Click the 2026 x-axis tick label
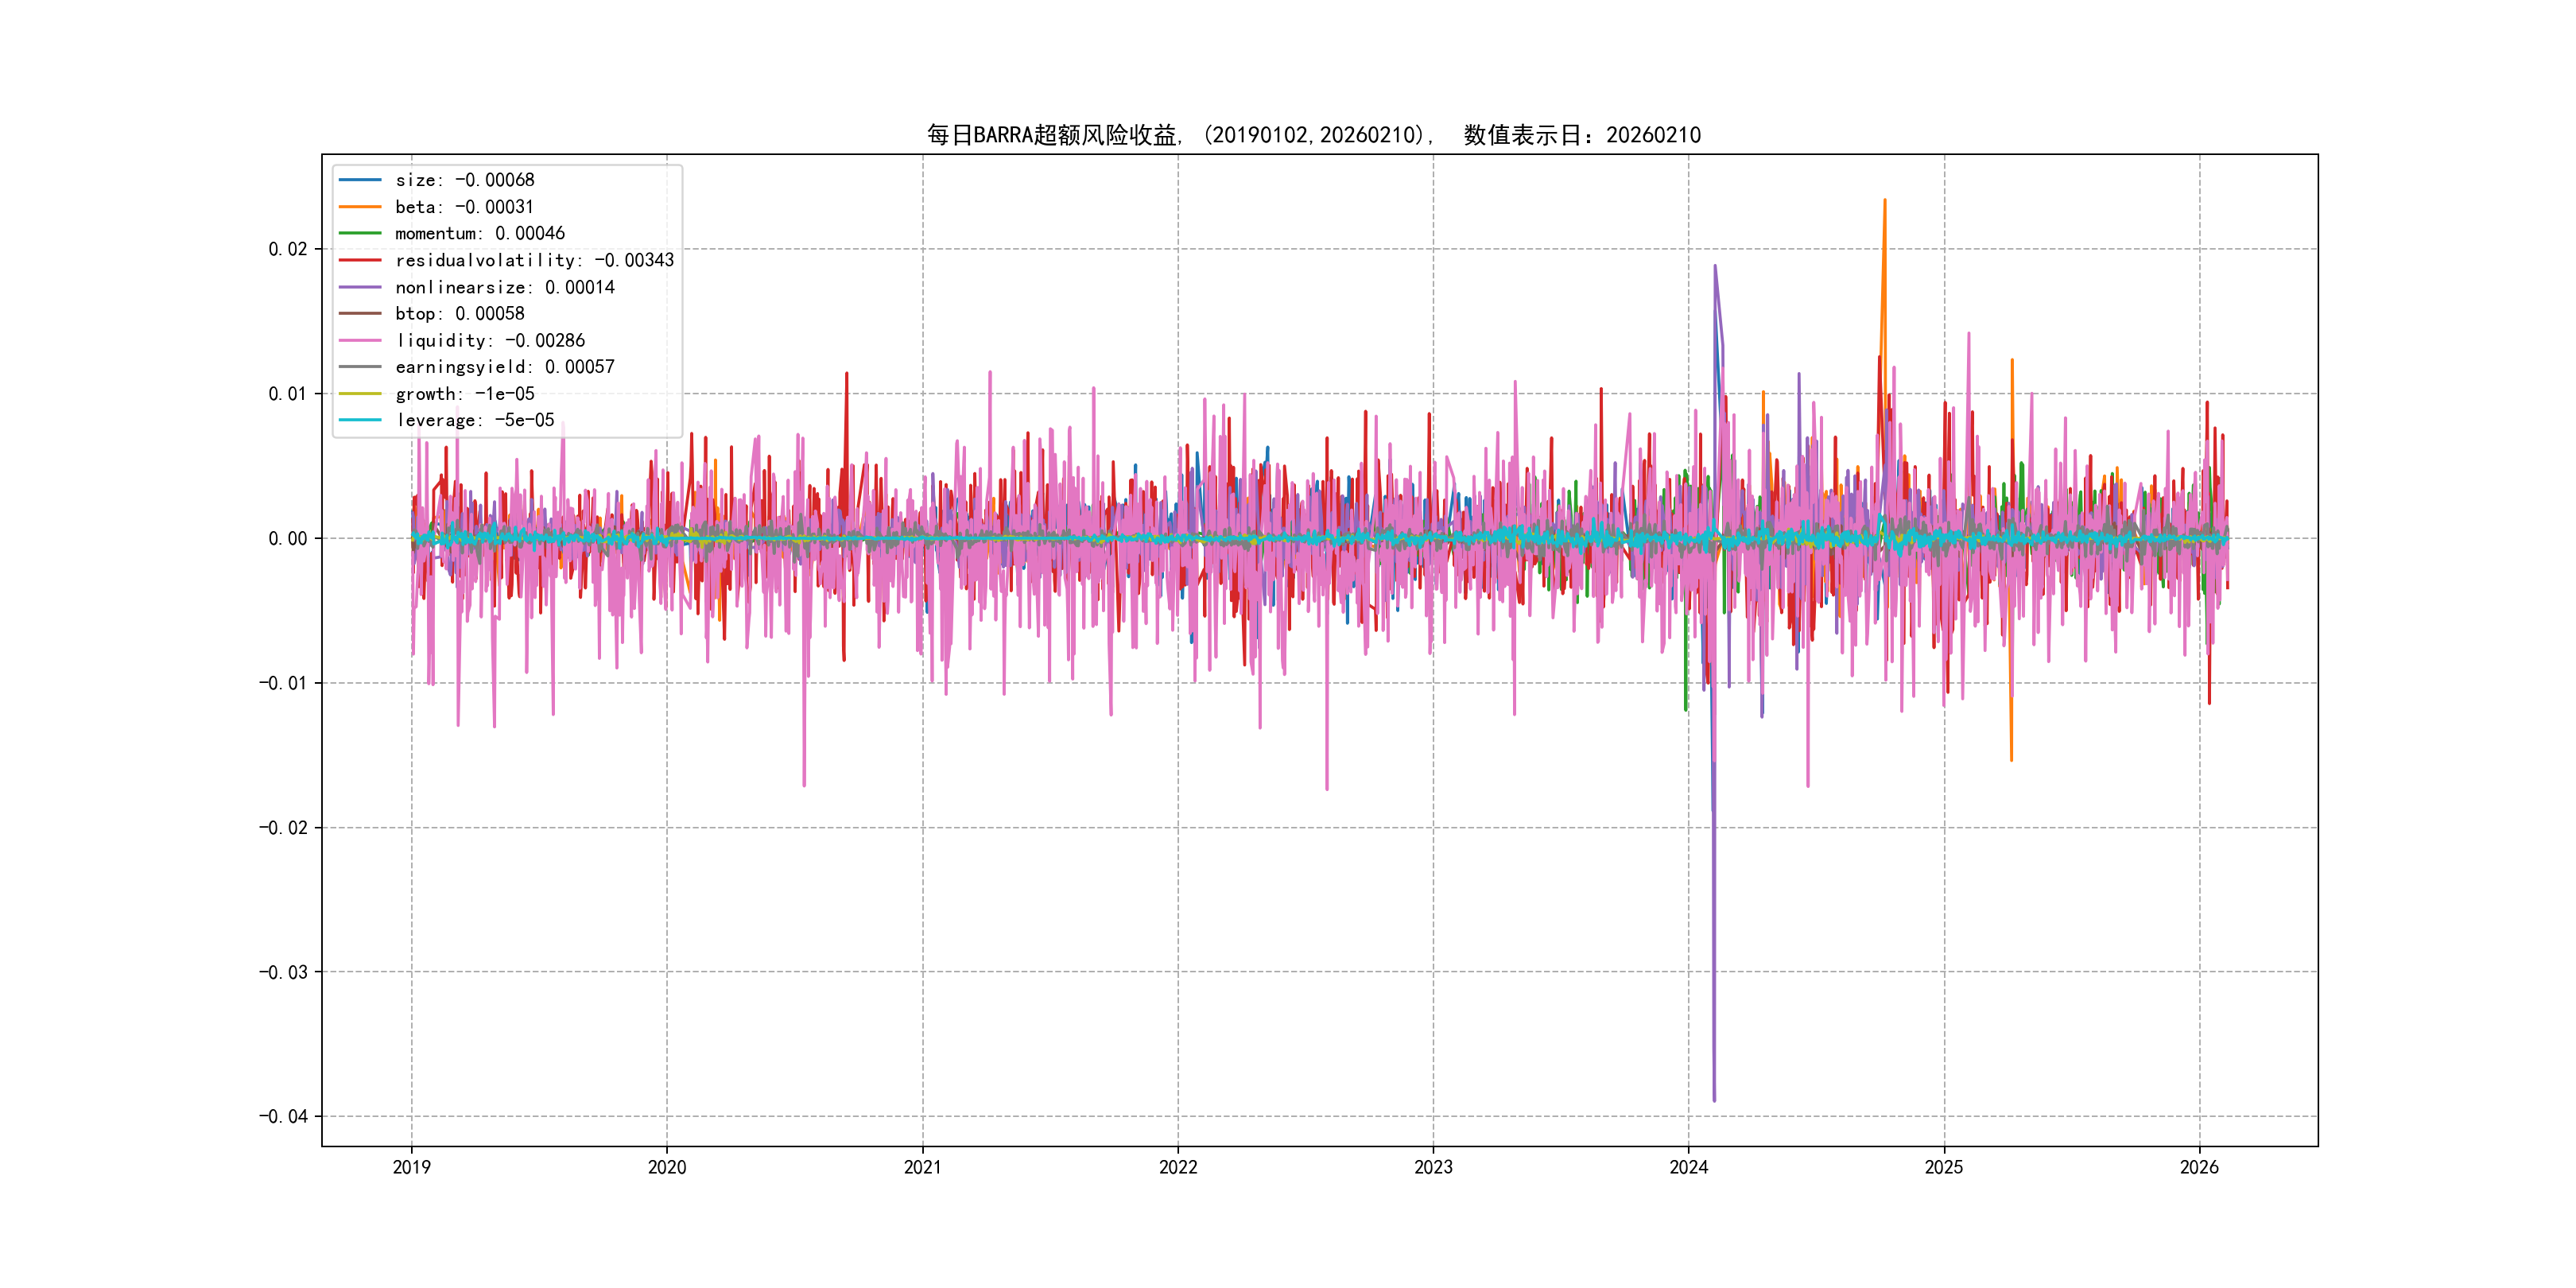Viewport: 2576px width, 1288px height. pos(2199,1167)
